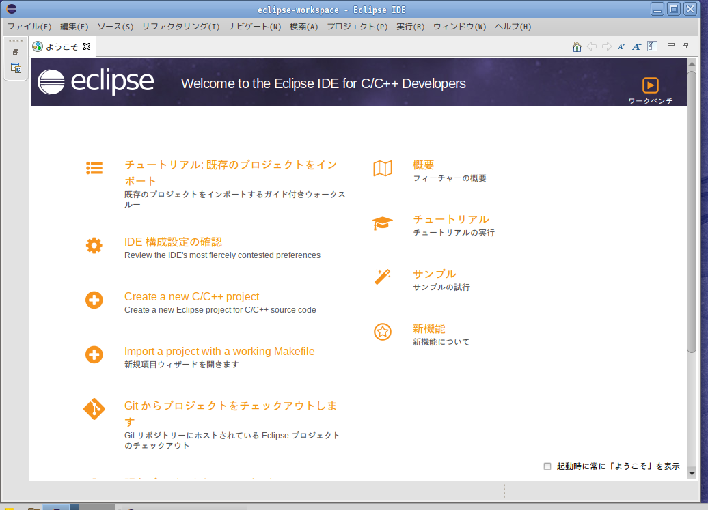The width and height of the screenshot is (708, 510).
Task: Close the ようこそ welcome tab
Action: point(87,46)
